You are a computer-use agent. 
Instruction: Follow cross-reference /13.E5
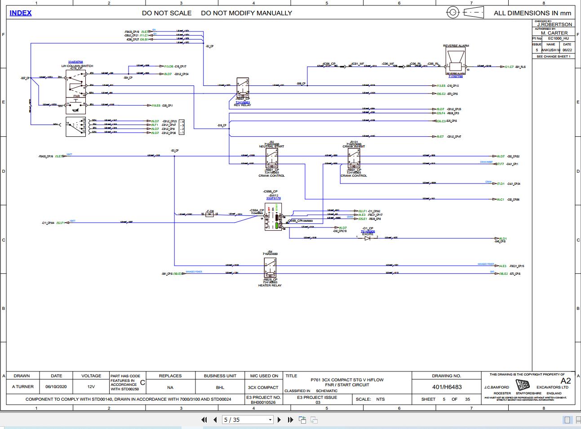pyautogui.click(x=440, y=85)
